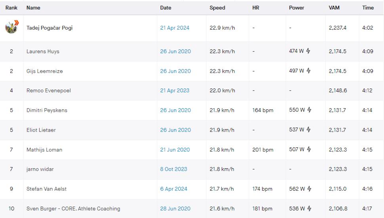Click the Speed column header
This screenshot has width=384, height=218.
pos(217,8)
